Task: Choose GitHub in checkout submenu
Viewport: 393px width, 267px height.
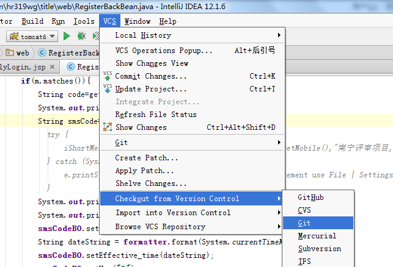Action: click(x=318, y=198)
